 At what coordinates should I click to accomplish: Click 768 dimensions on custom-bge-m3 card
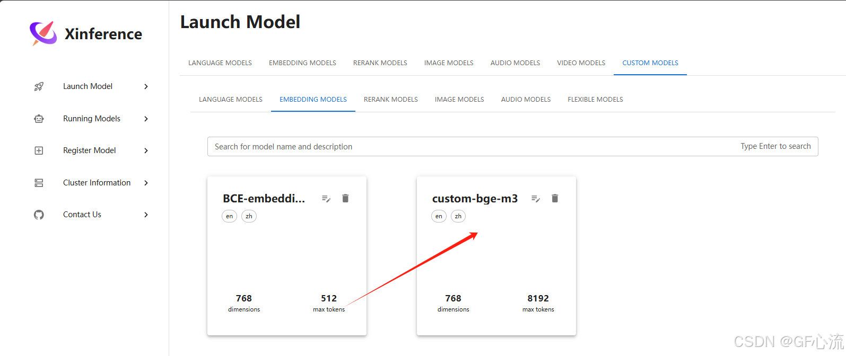click(x=453, y=303)
